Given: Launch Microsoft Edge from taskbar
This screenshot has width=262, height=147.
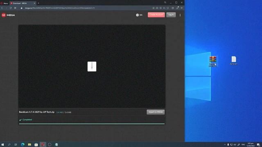Looking at the screenshot, I should click(x=23, y=145).
